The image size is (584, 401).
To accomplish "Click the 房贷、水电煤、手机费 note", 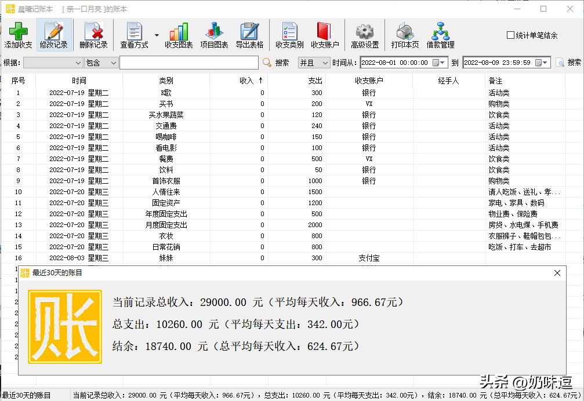I will 523,225.
